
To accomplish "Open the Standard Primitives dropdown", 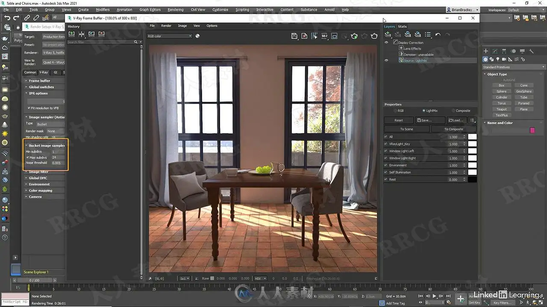I will pyautogui.click(x=513, y=67).
